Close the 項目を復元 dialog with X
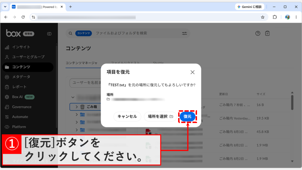 click(x=192, y=72)
